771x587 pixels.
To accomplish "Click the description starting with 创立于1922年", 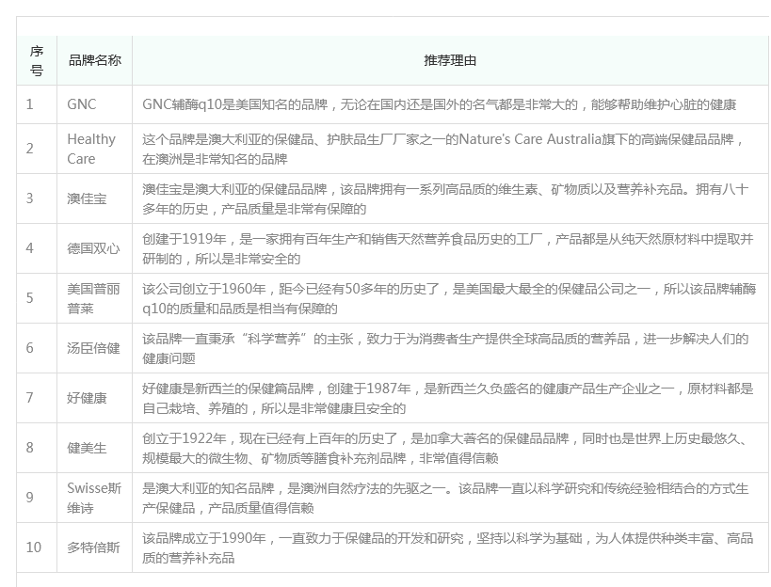I will [447, 448].
